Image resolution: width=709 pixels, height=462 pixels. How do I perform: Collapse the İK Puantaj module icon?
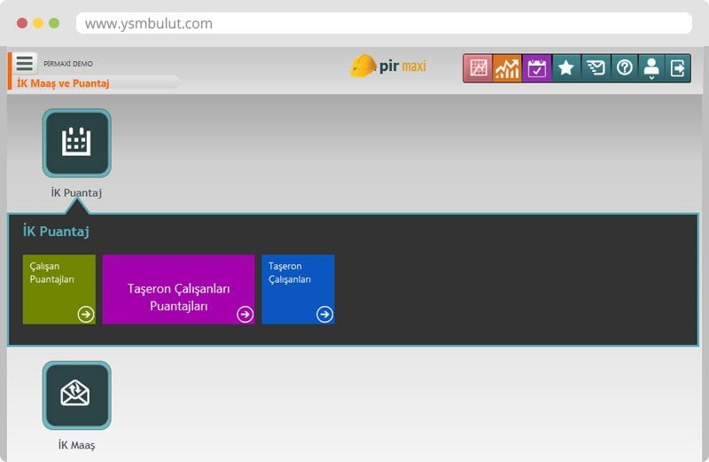(77, 143)
